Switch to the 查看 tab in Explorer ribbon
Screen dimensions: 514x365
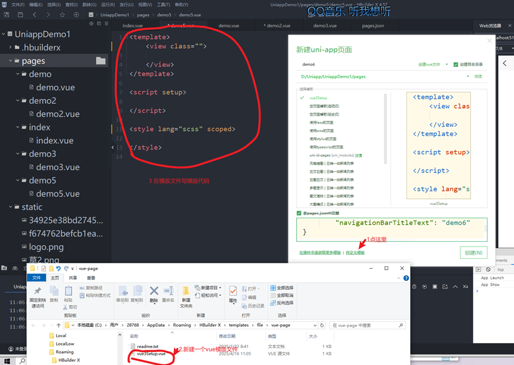[91, 278]
